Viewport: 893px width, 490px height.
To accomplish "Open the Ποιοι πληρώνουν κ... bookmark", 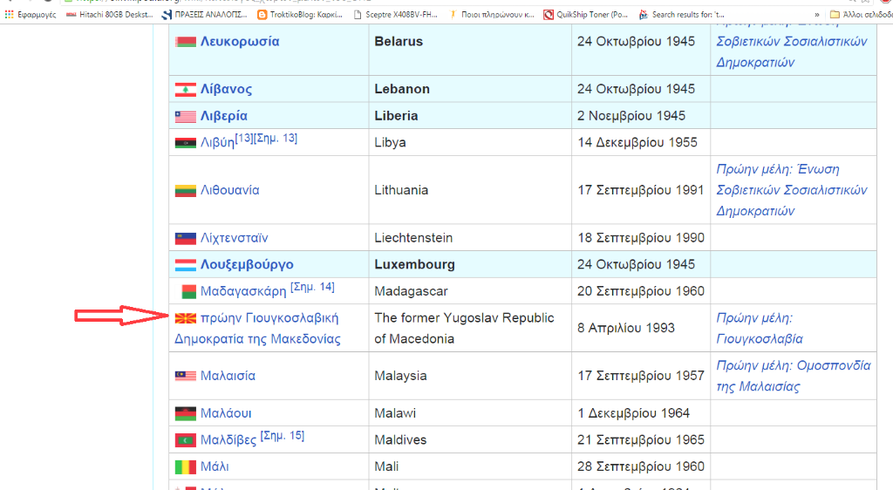I will coord(492,15).
